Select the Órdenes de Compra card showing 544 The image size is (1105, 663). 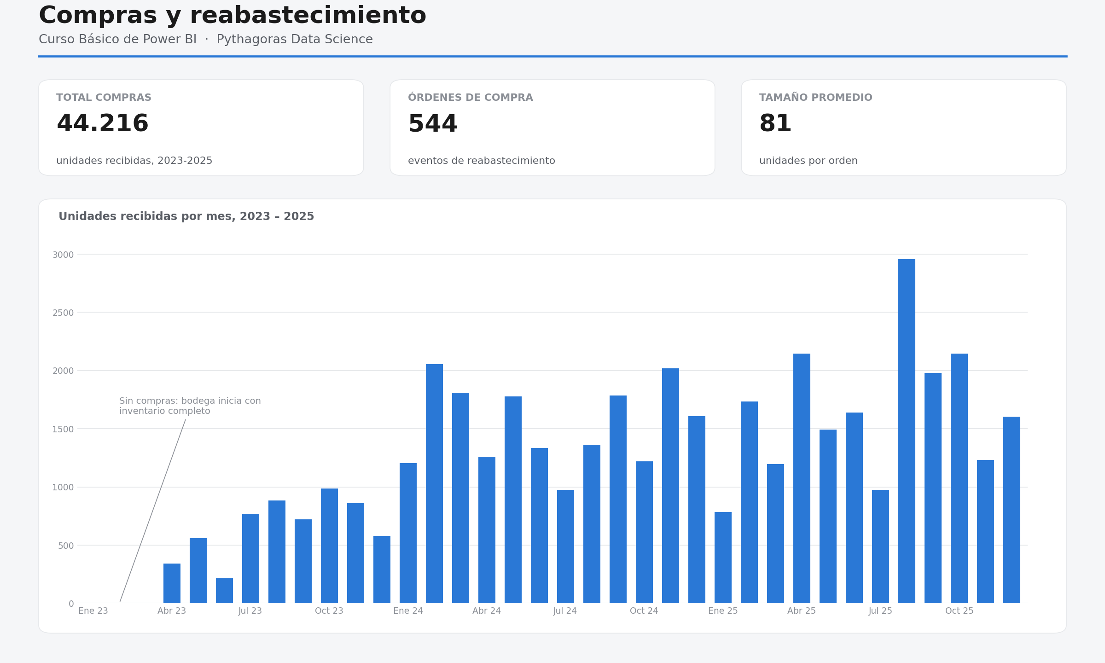tap(552, 128)
